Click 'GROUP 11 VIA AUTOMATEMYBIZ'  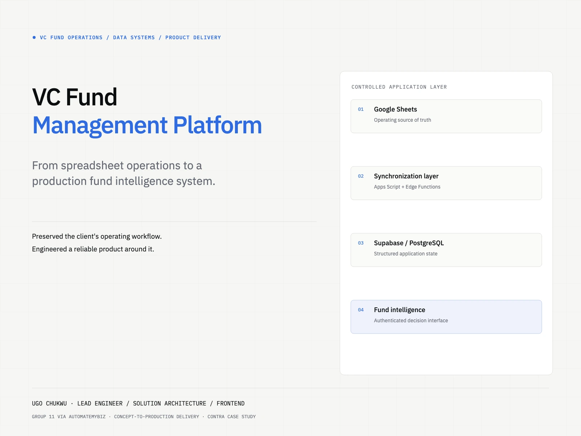pyautogui.click(x=69, y=417)
